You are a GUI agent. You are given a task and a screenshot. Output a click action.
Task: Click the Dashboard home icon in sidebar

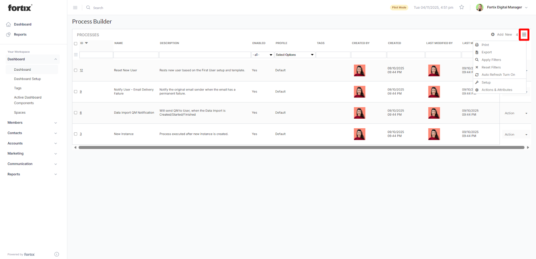point(8,24)
